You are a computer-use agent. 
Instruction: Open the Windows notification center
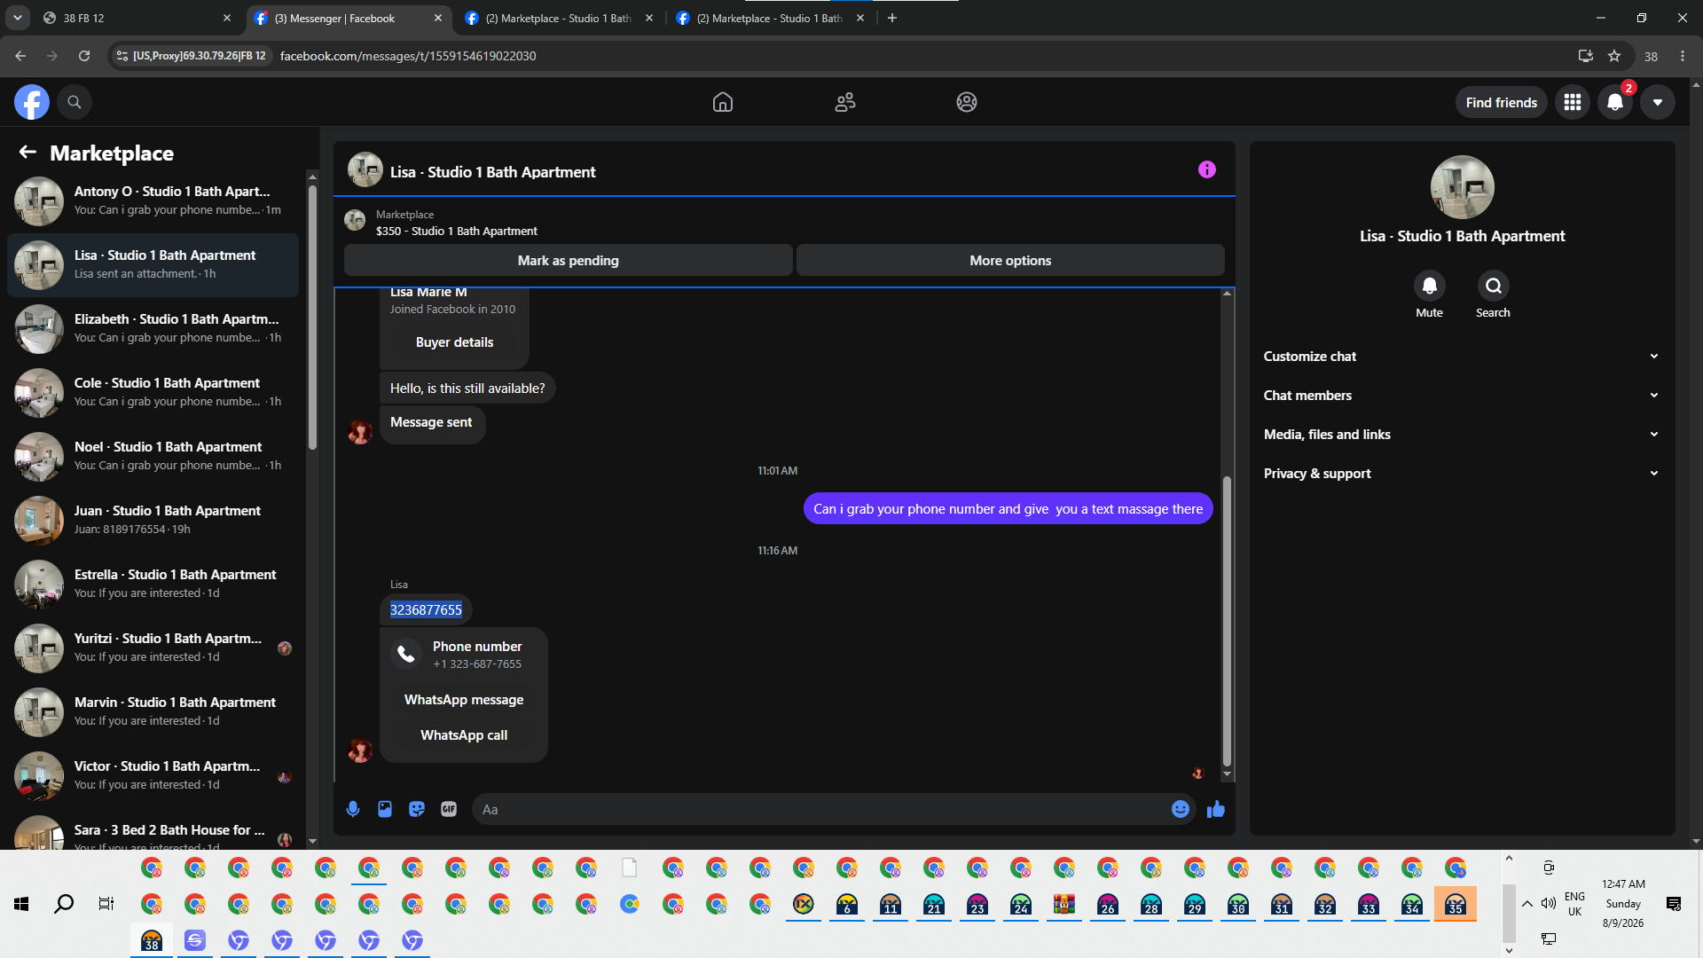(1674, 904)
